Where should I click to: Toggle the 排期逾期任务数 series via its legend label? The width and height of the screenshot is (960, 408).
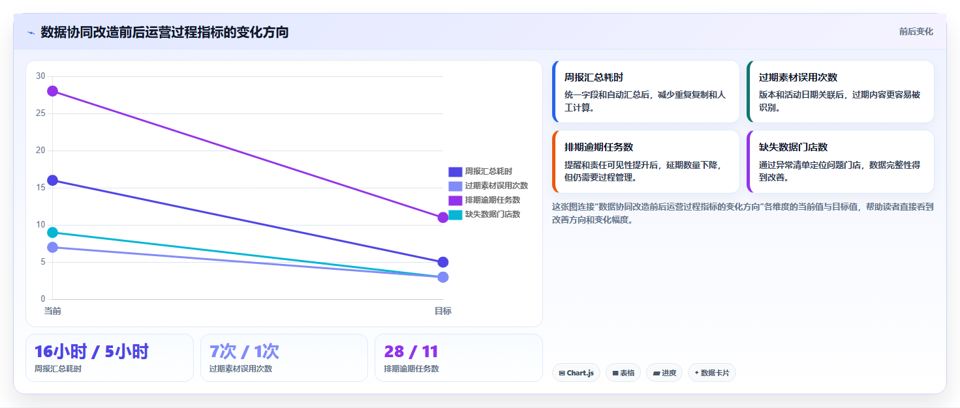pos(493,200)
